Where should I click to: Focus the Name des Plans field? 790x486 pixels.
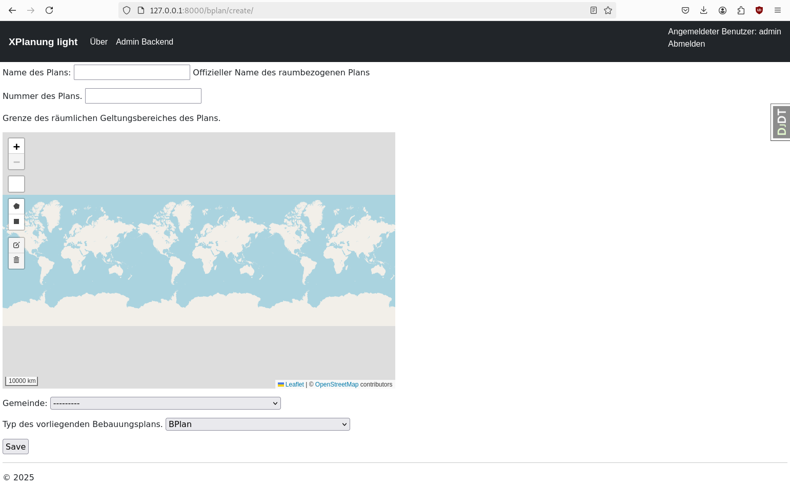coord(132,72)
